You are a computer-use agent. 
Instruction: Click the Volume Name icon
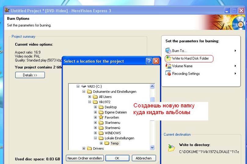(x=168, y=66)
